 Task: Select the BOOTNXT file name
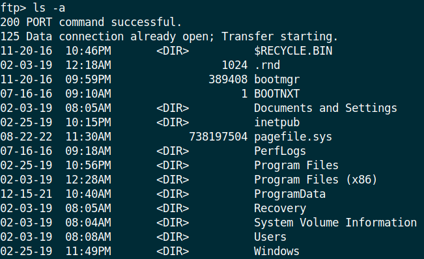tap(277, 94)
